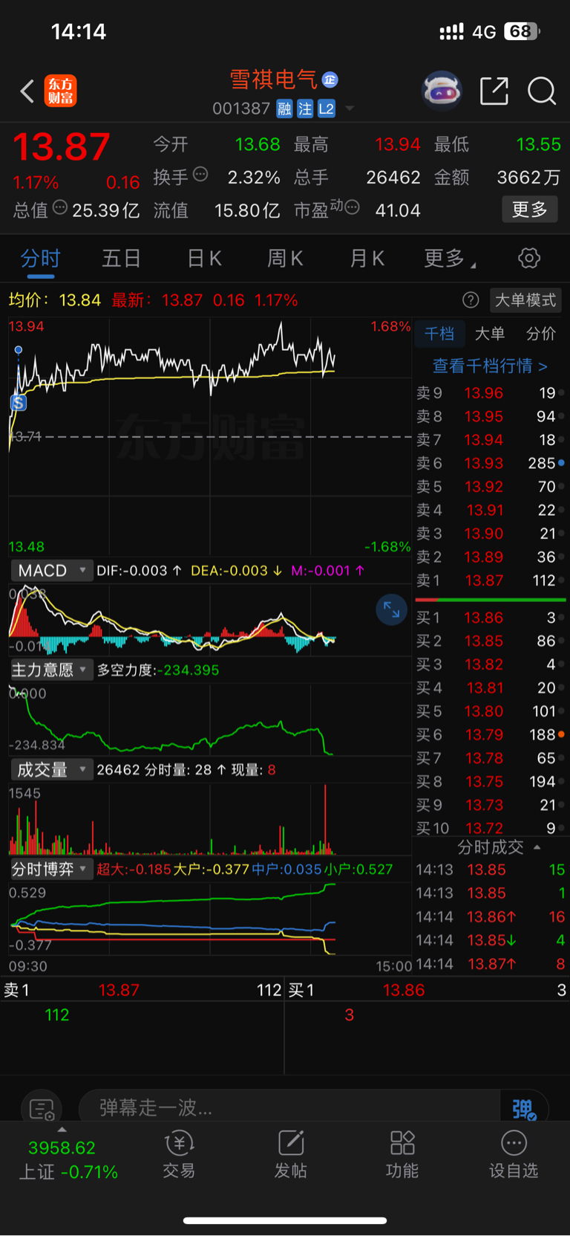Tap the 买10 13.72 order row
Screen dimensions: 570x1236
click(x=490, y=828)
